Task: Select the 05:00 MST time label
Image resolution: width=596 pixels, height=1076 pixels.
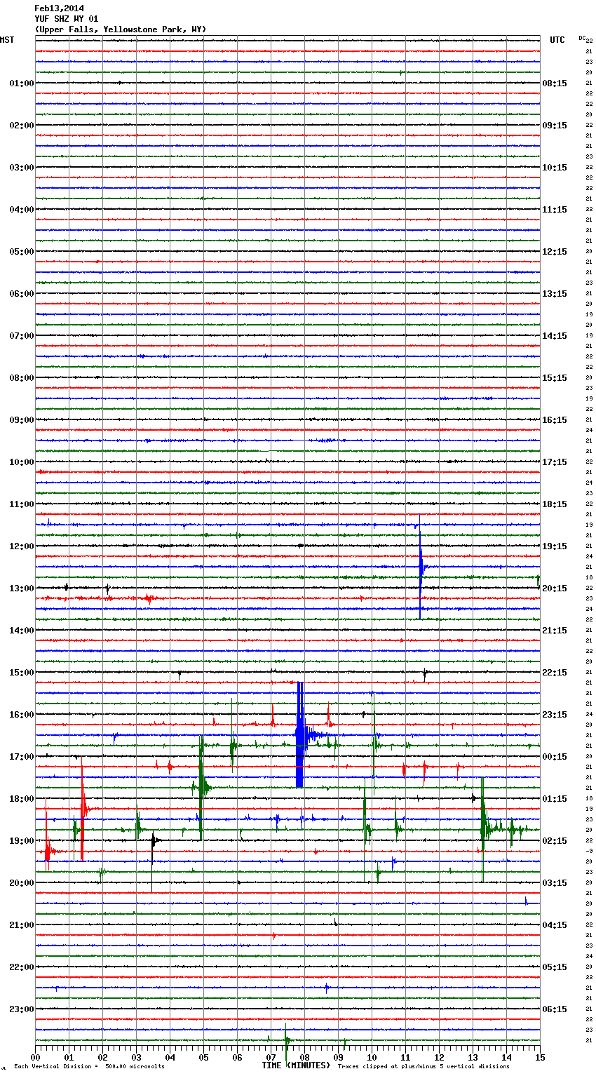Action: tap(21, 252)
